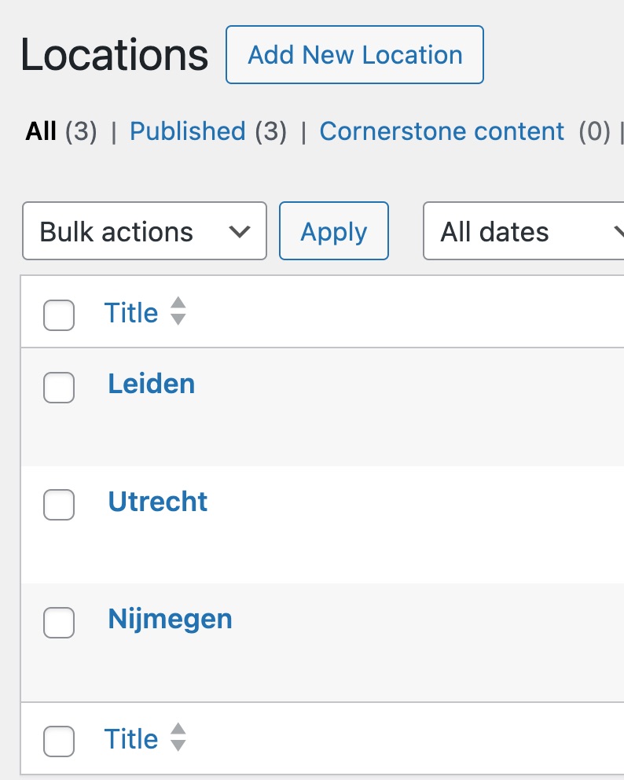The width and height of the screenshot is (624, 780).
Task: Click the sort arrows beside footer Title
Action: pos(178,738)
